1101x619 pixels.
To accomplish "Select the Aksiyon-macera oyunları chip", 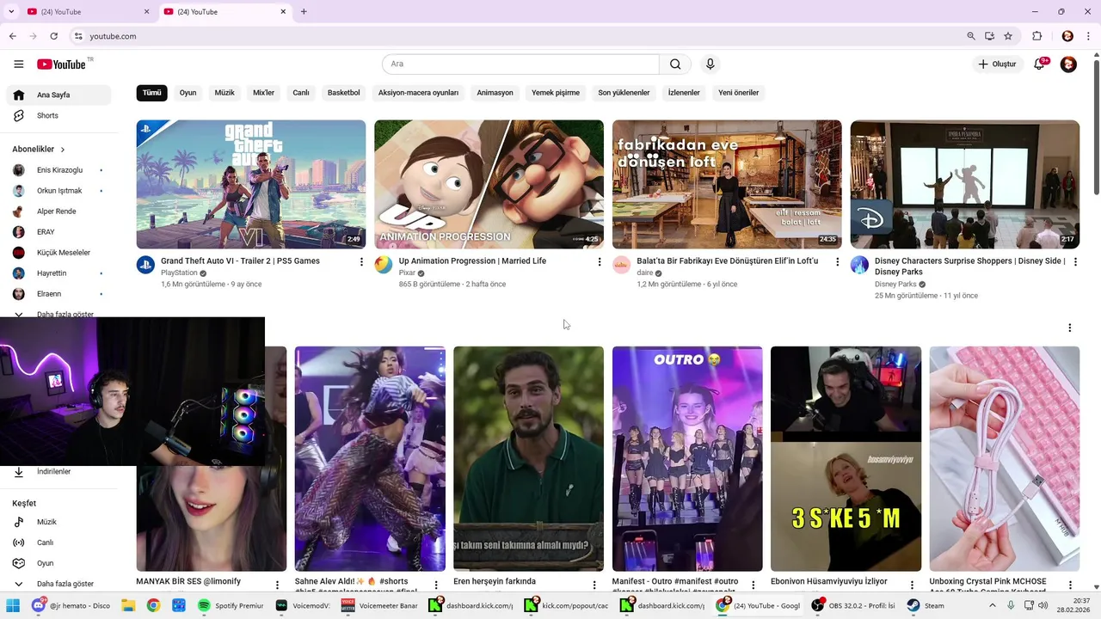I will click(418, 93).
